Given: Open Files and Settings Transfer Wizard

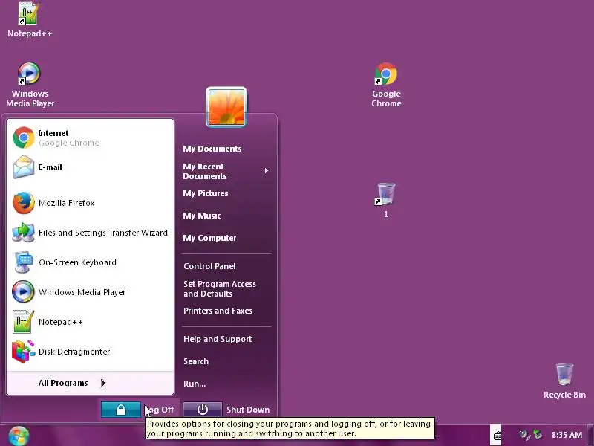Looking at the screenshot, I should 90,233.
